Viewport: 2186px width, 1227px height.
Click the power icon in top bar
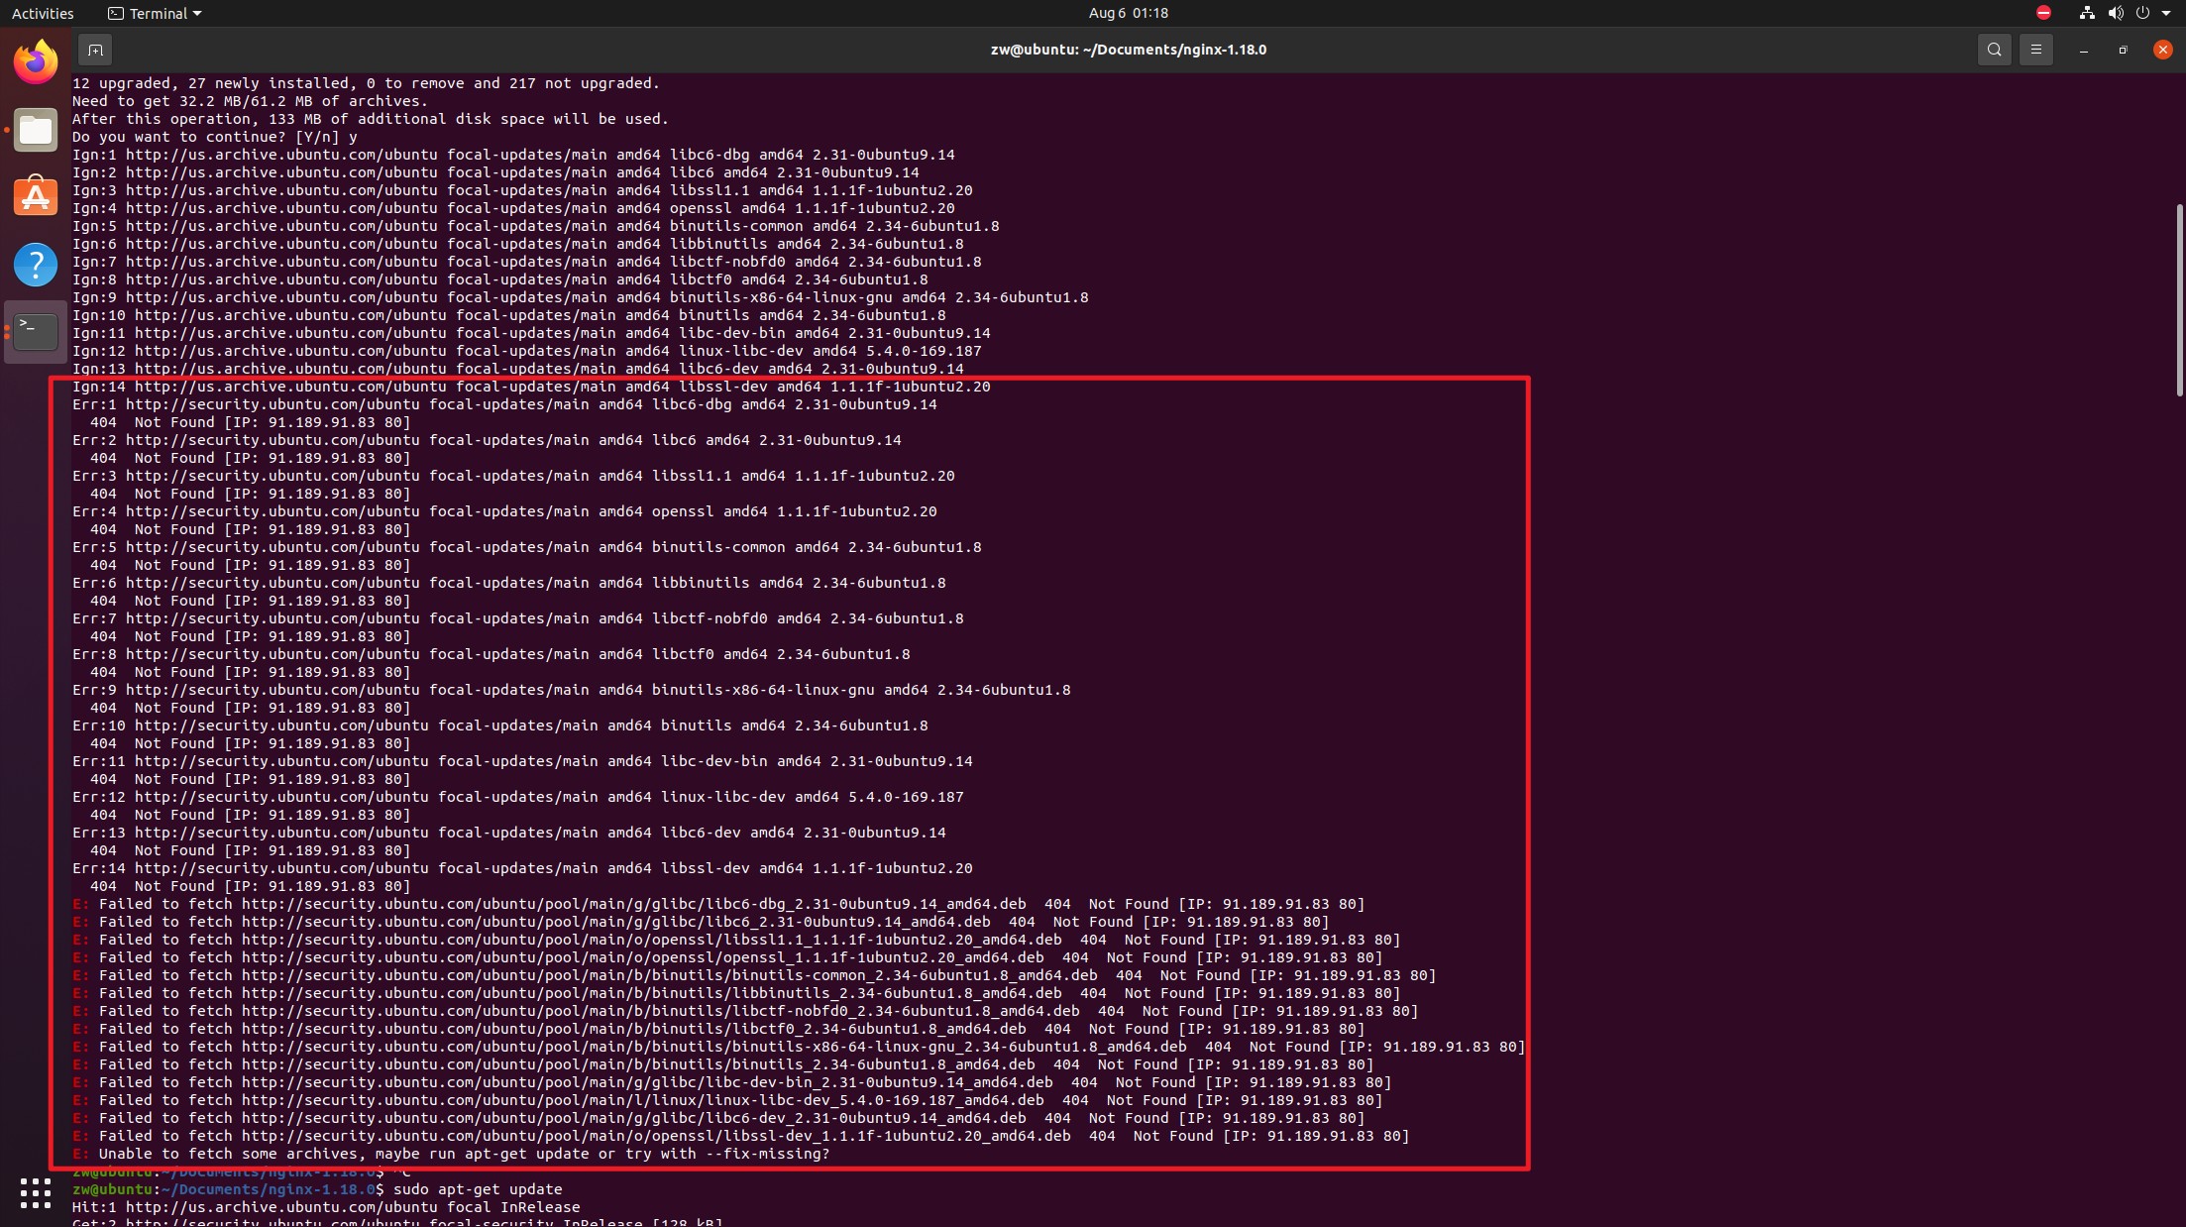click(2142, 13)
